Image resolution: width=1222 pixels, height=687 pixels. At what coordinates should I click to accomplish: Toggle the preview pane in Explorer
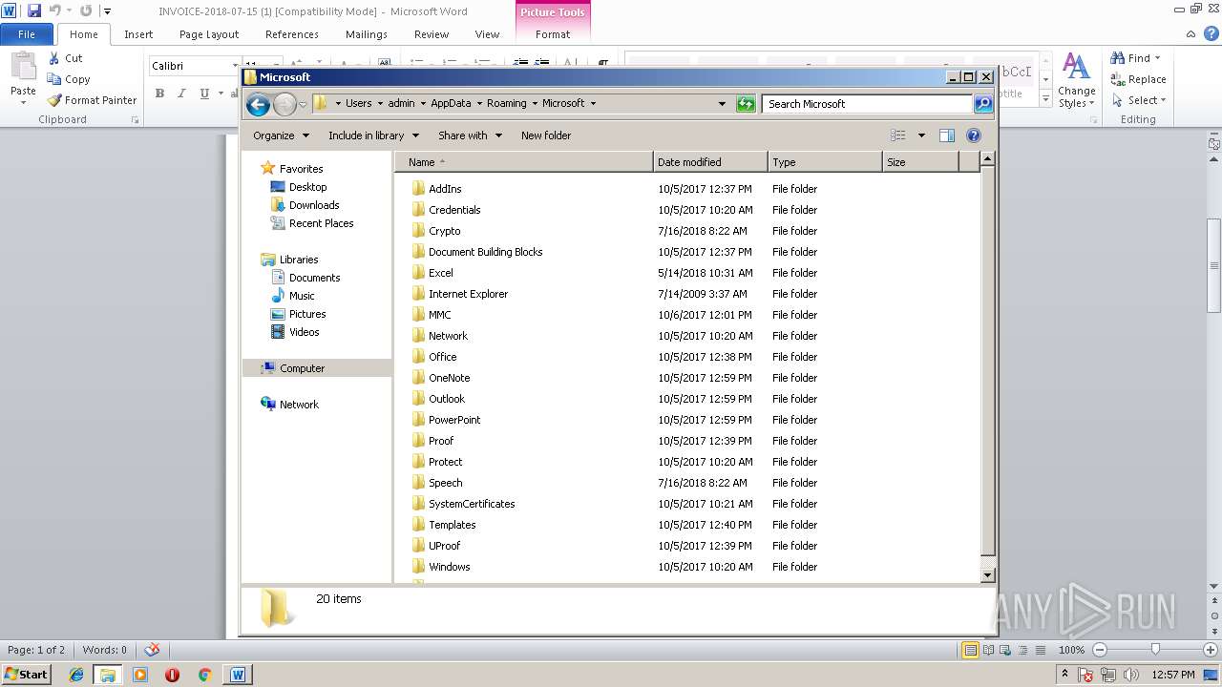coord(947,135)
